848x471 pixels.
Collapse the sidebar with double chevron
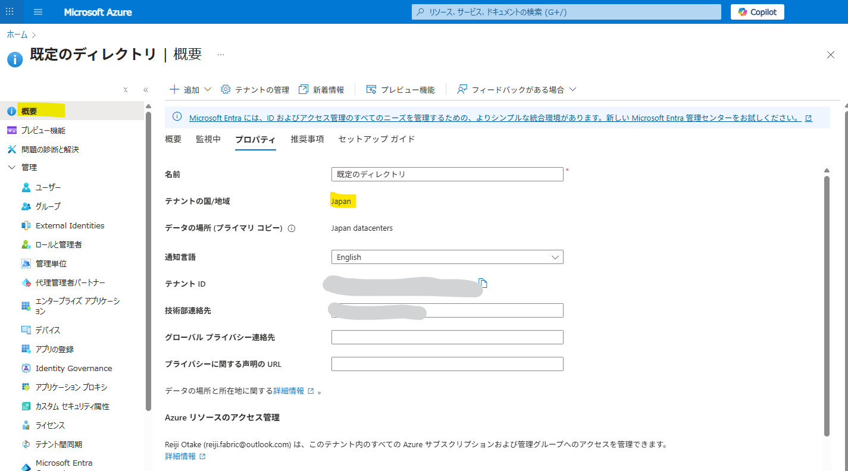coord(146,90)
